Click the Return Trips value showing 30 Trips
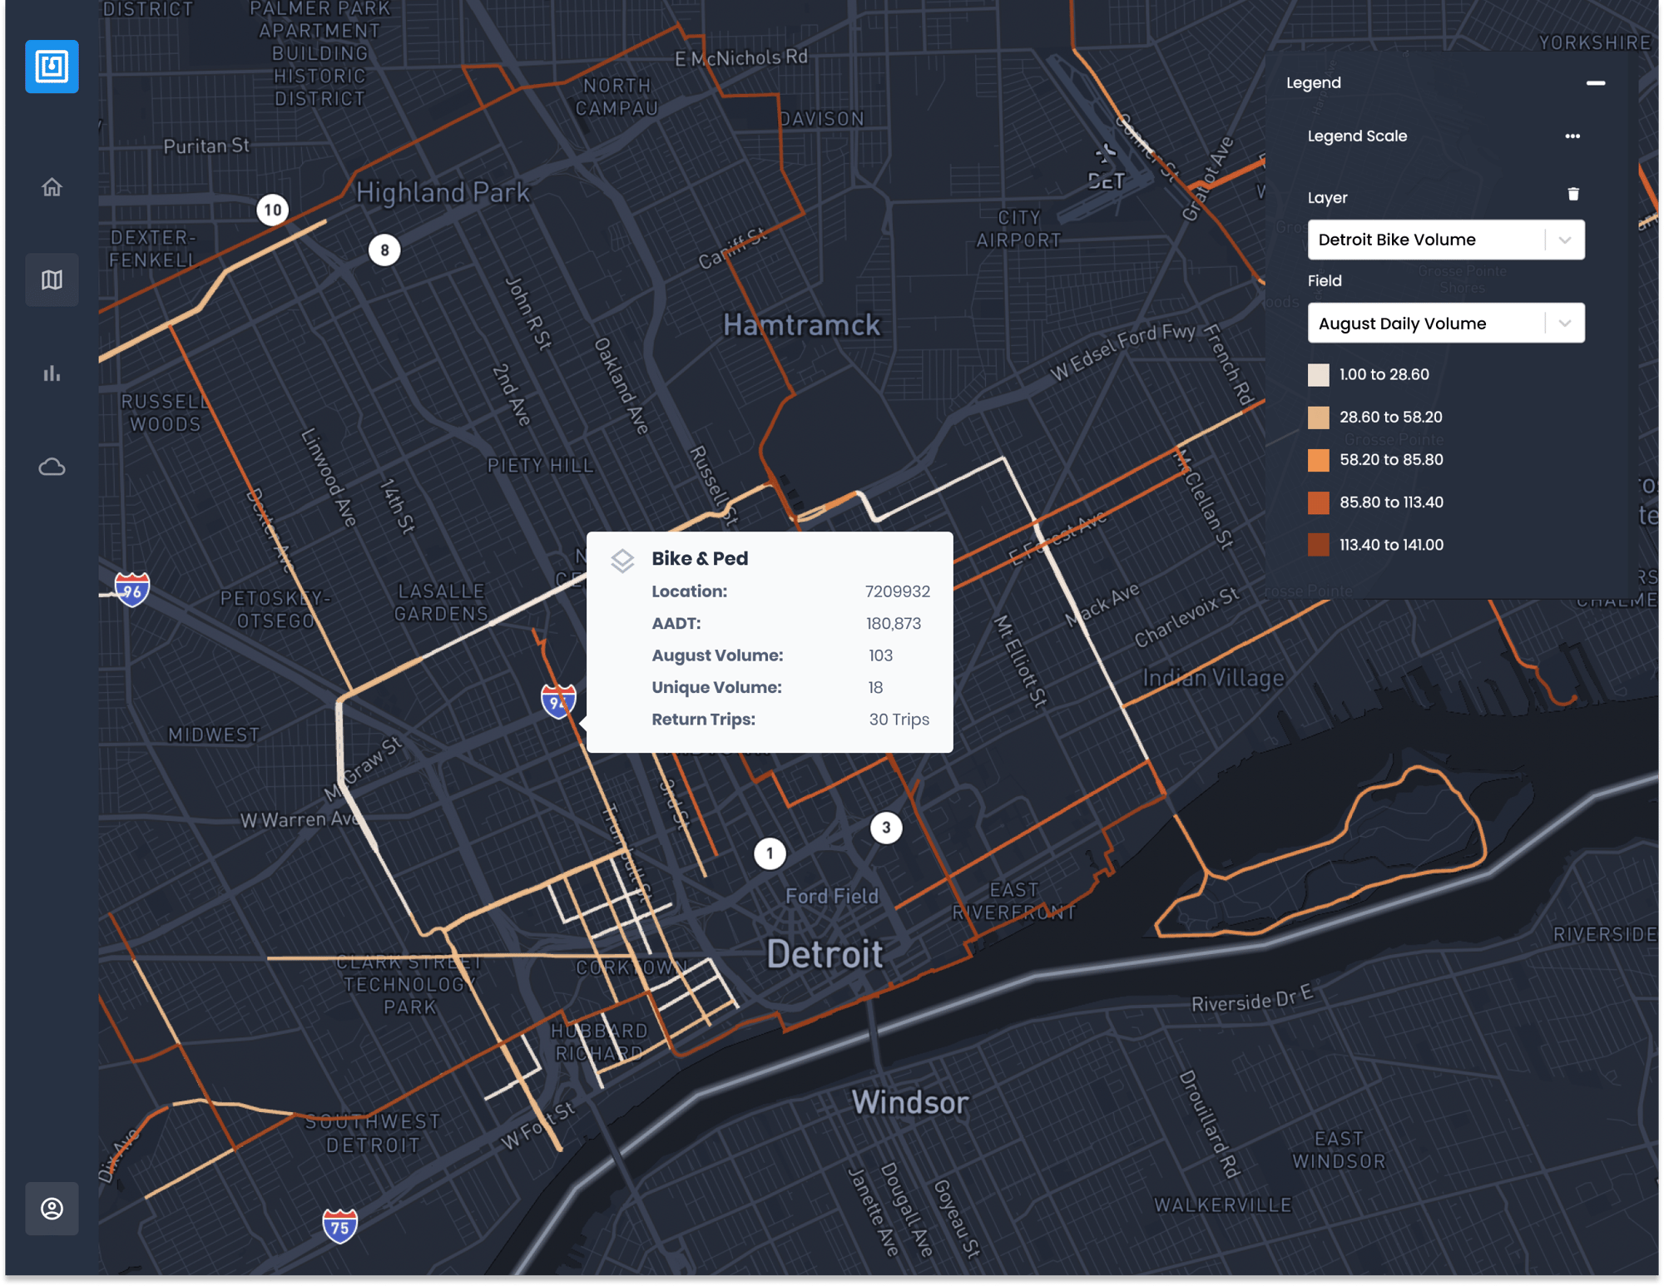1664x1286 pixels. click(x=899, y=719)
